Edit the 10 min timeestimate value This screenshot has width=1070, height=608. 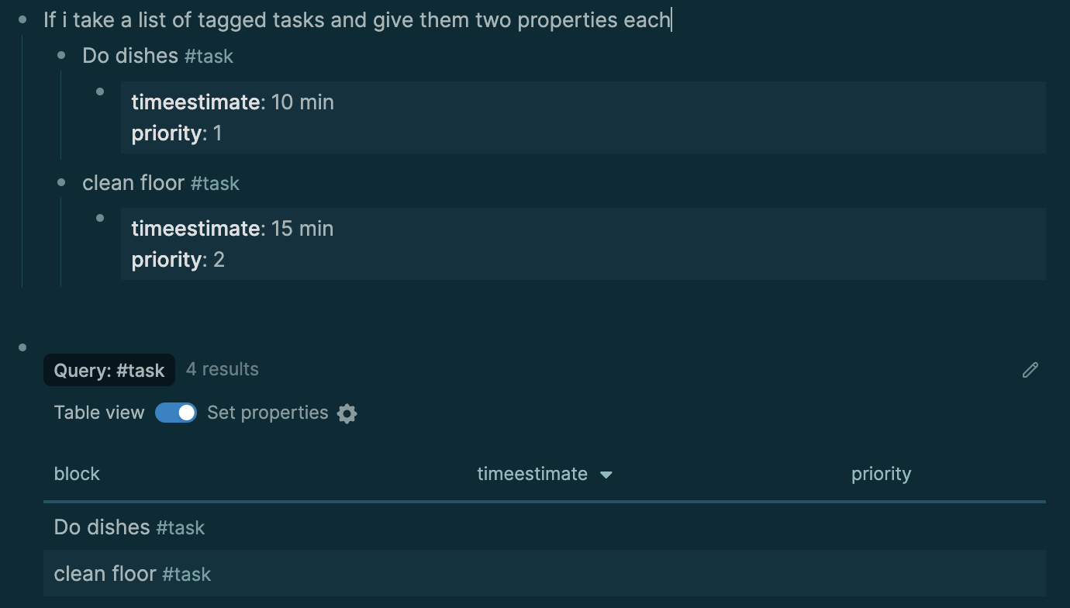pyautogui.click(x=303, y=102)
